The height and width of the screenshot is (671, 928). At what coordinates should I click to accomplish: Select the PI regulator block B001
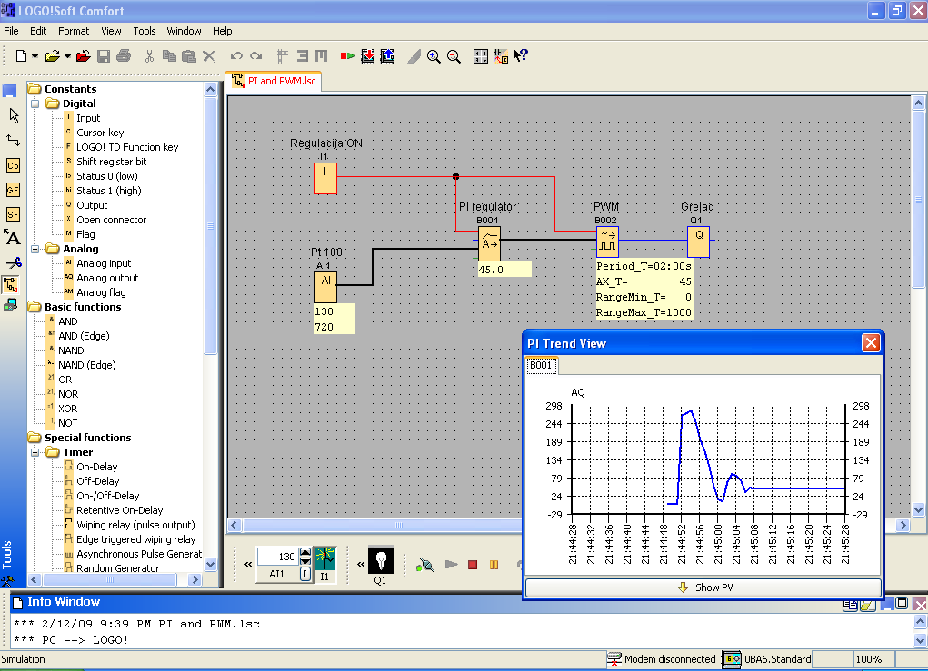click(489, 243)
